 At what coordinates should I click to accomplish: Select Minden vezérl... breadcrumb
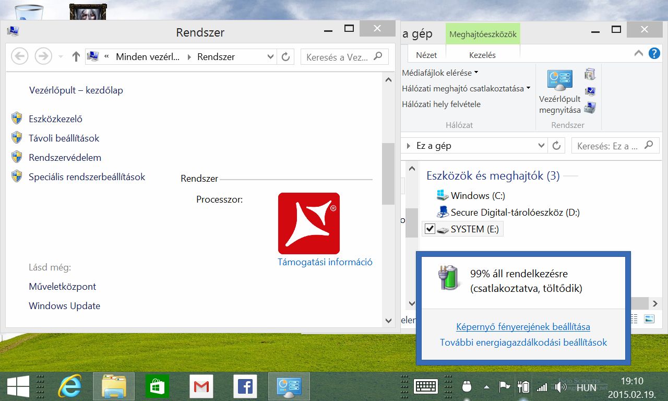coord(148,57)
